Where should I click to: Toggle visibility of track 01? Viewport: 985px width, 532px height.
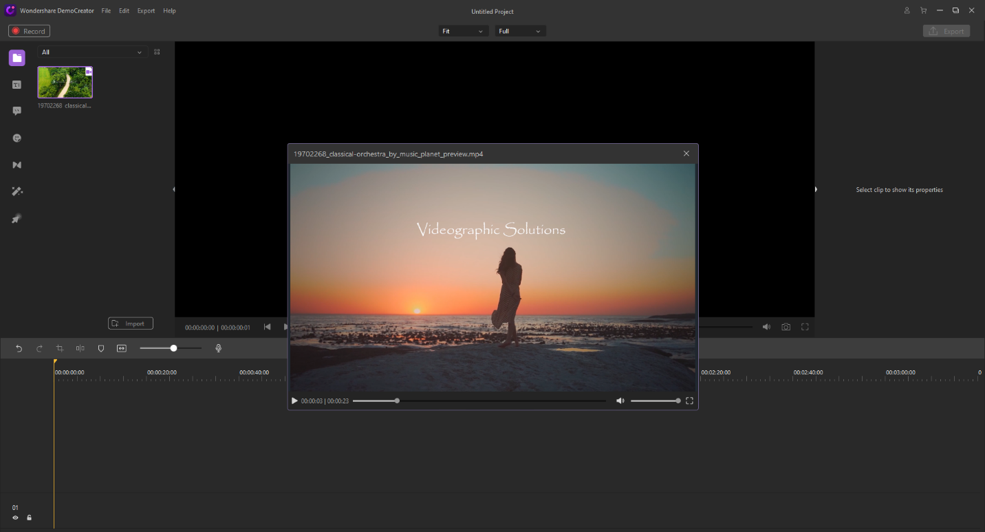pyautogui.click(x=15, y=518)
